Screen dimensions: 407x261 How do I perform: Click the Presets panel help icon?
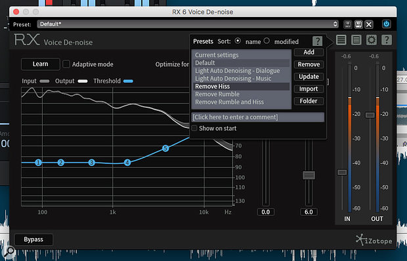coord(317,41)
